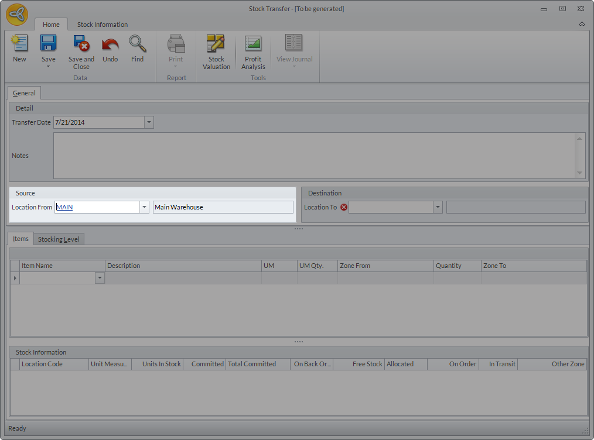Click the Save and Close icon
This screenshot has height=440, width=594.
pyautogui.click(x=81, y=44)
